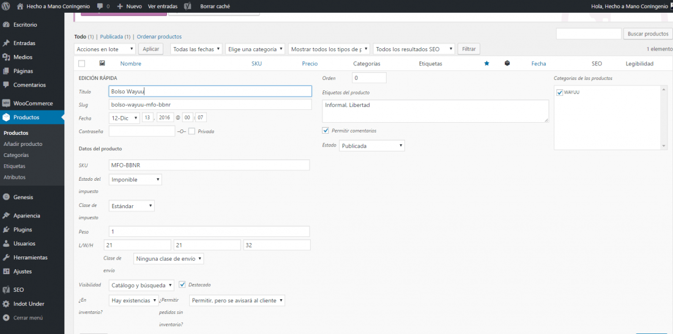Click the Cerrar menú collapse icon
The width and height of the screenshot is (673, 334).
(x=6, y=318)
